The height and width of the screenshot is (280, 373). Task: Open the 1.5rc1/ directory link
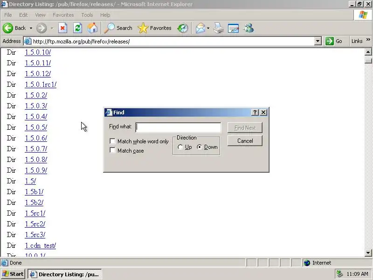[35, 213]
